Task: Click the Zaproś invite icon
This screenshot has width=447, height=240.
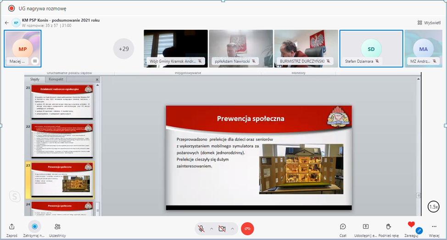Action: click(x=12, y=227)
